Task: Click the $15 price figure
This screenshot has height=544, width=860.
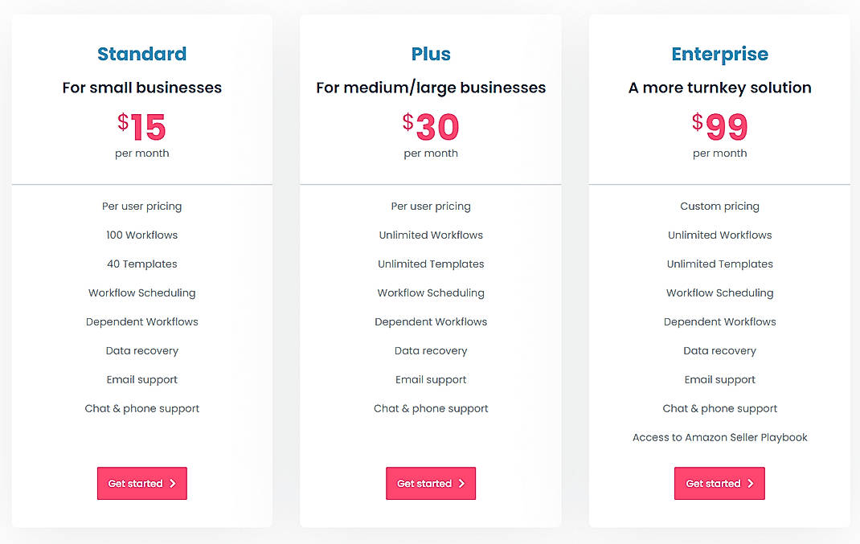Action: coord(142,126)
